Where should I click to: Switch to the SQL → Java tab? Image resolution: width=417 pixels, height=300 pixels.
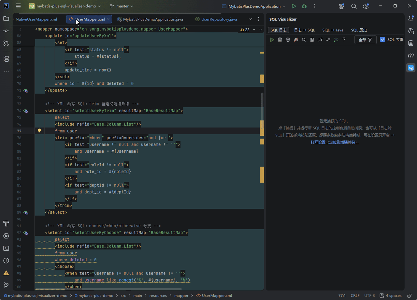[x=333, y=30]
